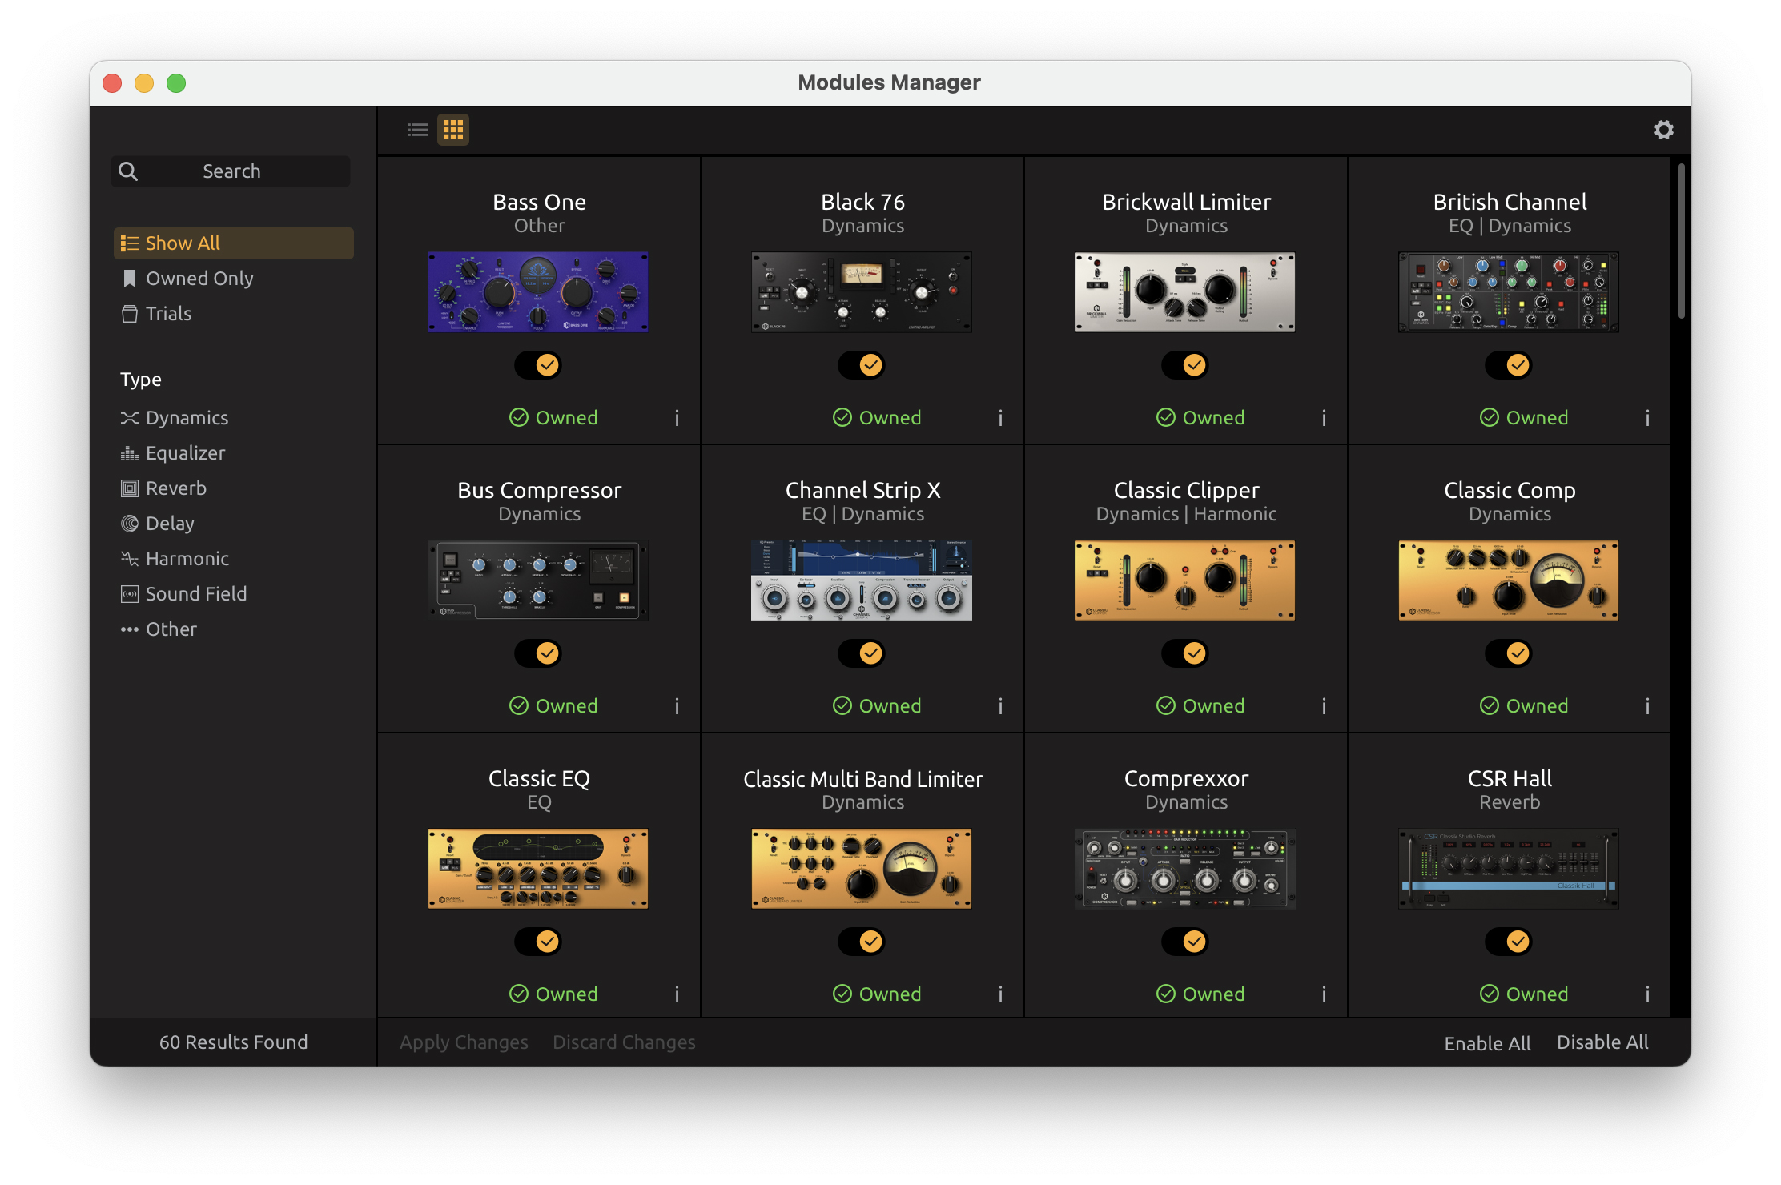Viewport: 1781px width, 1185px height.
Task: Open info for Channel Strip X
Action: point(1000,706)
